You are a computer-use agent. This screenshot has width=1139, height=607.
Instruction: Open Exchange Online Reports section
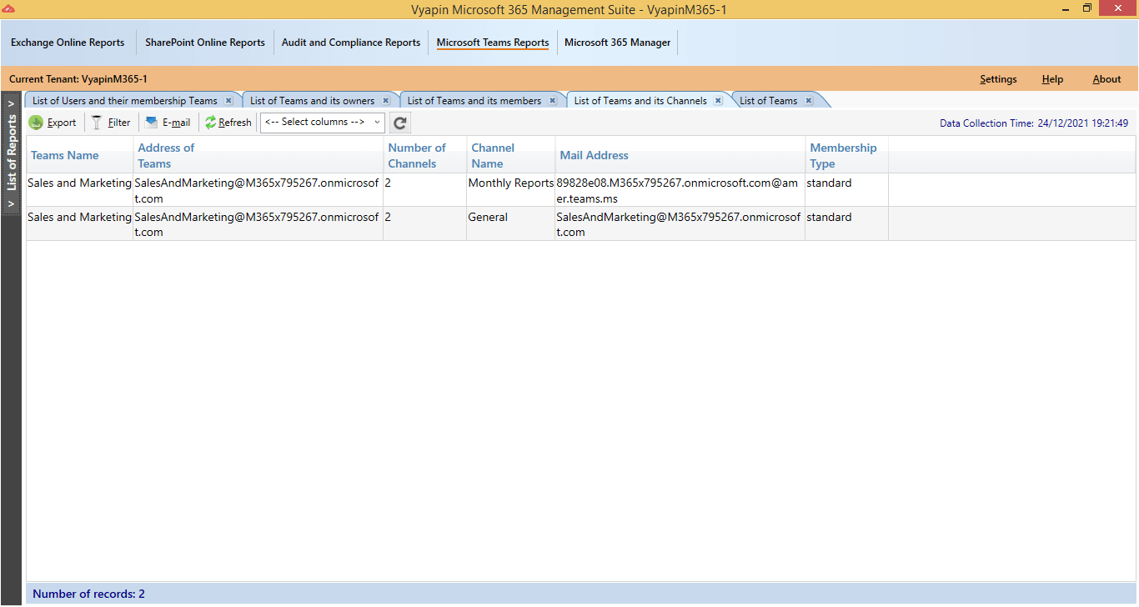coord(68,43)
